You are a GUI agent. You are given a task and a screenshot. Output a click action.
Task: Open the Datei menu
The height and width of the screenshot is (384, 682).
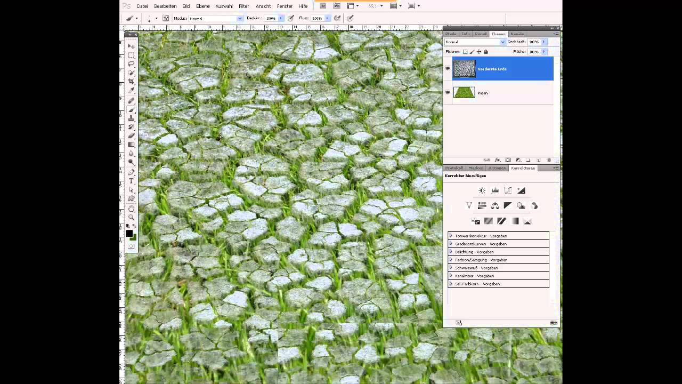click(x=142, y=6)
